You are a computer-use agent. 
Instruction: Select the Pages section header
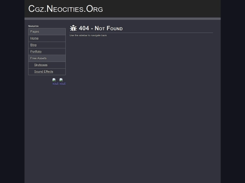tap(47, 32)
